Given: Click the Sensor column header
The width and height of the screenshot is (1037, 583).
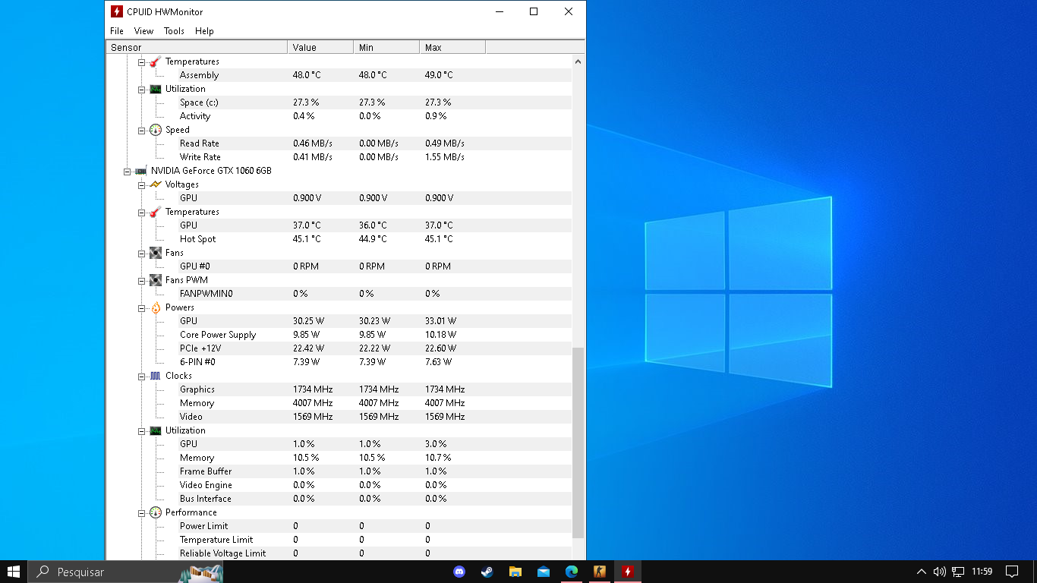Looking at the screenshot, I should coord(197,47).
